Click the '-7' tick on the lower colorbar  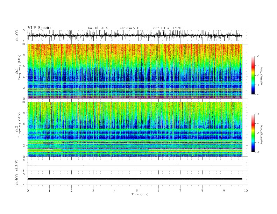pyautogui.click(x=258, y=152)
